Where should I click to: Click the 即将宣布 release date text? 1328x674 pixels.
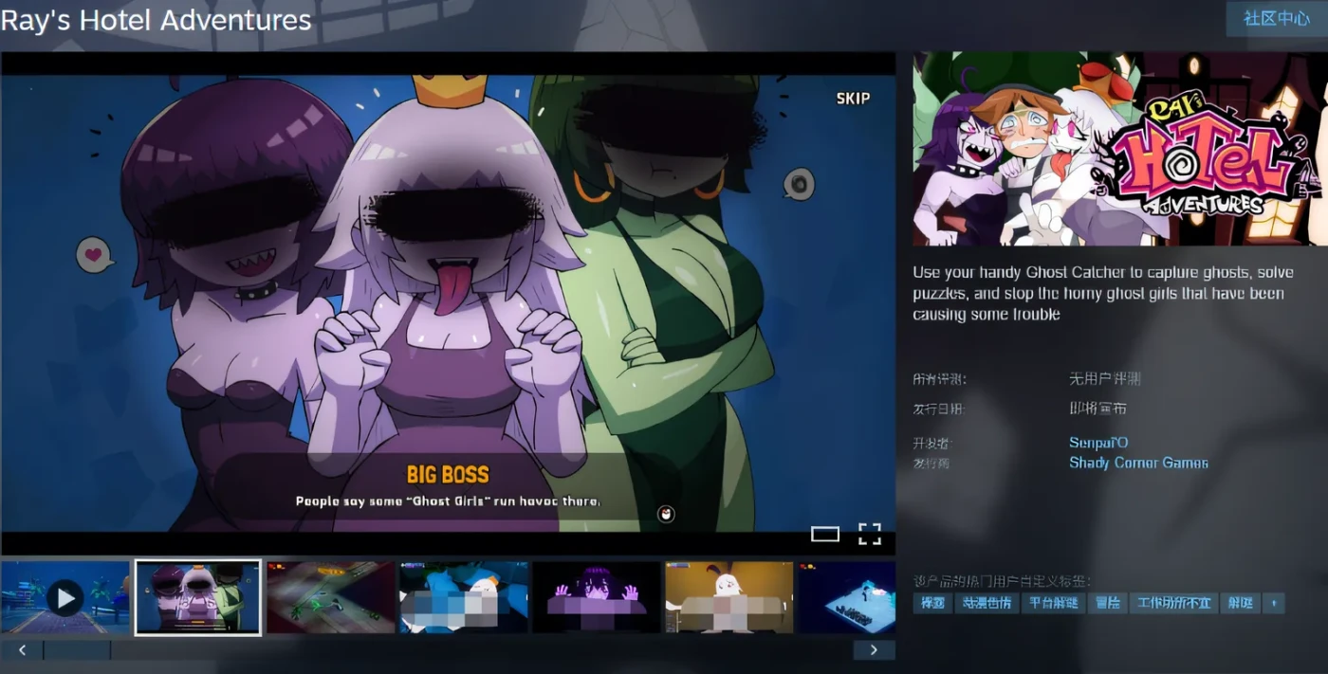coord(1097,409)
